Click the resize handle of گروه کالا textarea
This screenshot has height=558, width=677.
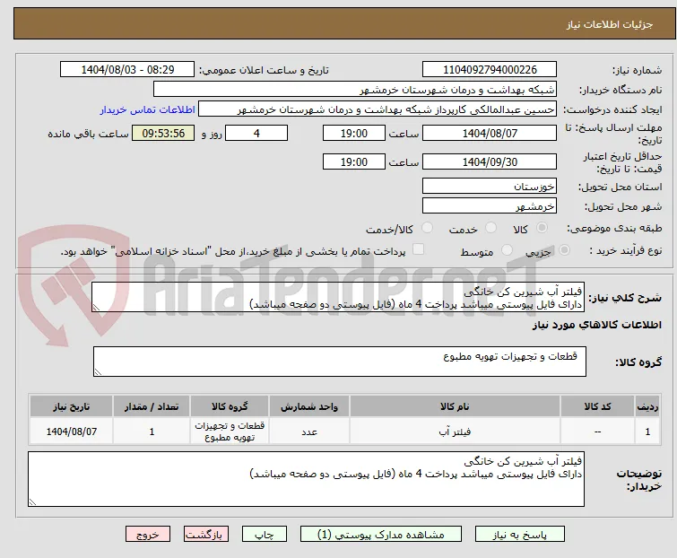tap(98, 372)
